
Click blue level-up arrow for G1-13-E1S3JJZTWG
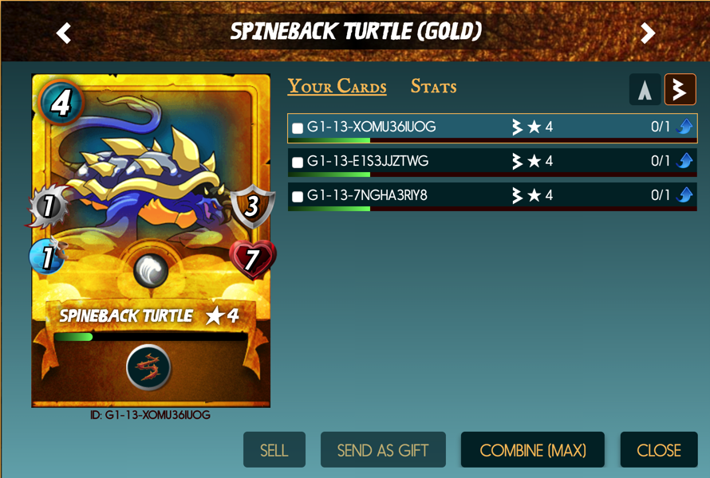[684, 161]
